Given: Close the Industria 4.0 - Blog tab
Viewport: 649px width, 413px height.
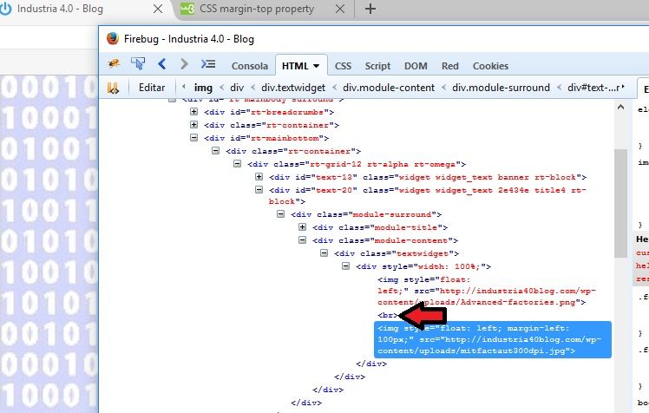Looking at the screenshot, I should [x=158, y=9].
